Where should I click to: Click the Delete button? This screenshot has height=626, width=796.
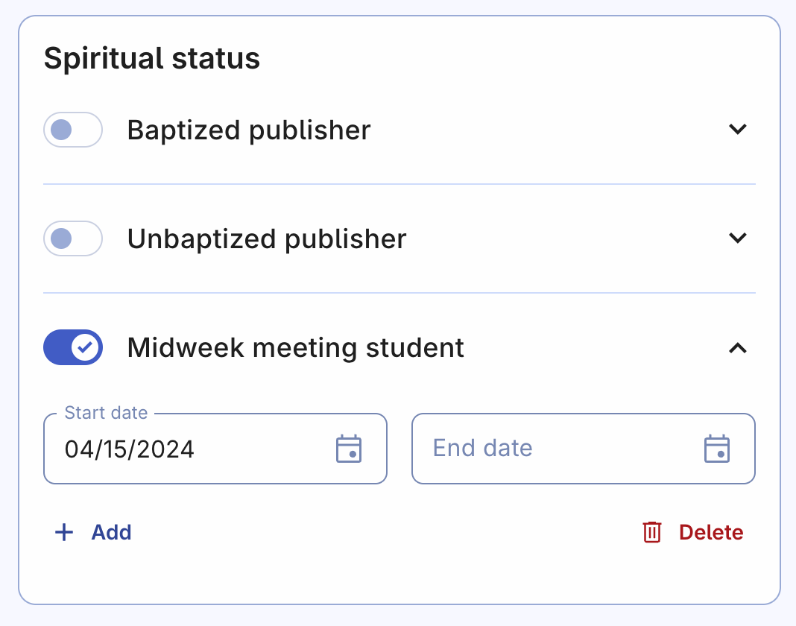710,532
